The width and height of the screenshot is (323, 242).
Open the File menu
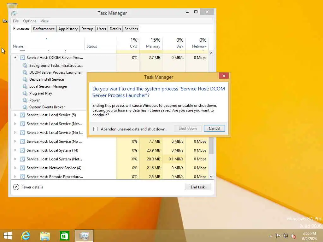pos(16,21)
